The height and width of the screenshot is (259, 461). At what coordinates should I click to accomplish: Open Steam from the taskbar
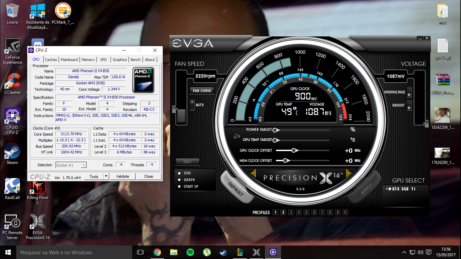coord(223,252)
